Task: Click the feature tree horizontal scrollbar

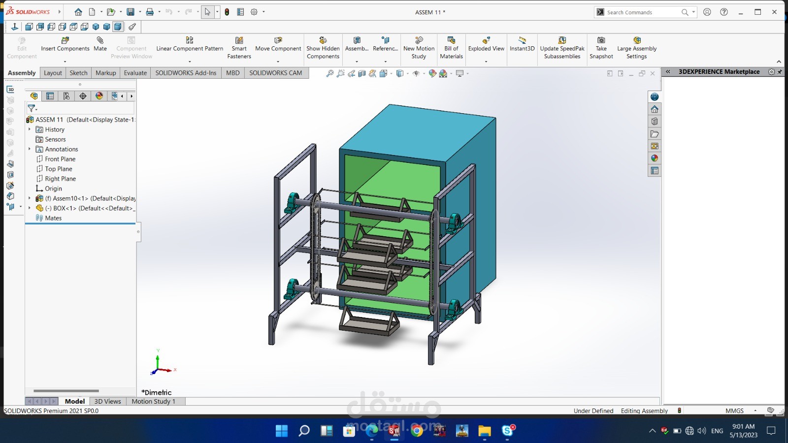Action: pos(66,391)
